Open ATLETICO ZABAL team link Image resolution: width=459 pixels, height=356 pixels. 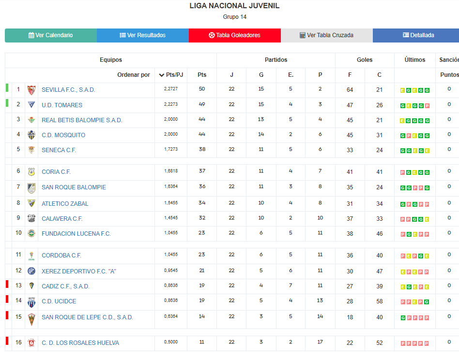click(x=65, y=203)
